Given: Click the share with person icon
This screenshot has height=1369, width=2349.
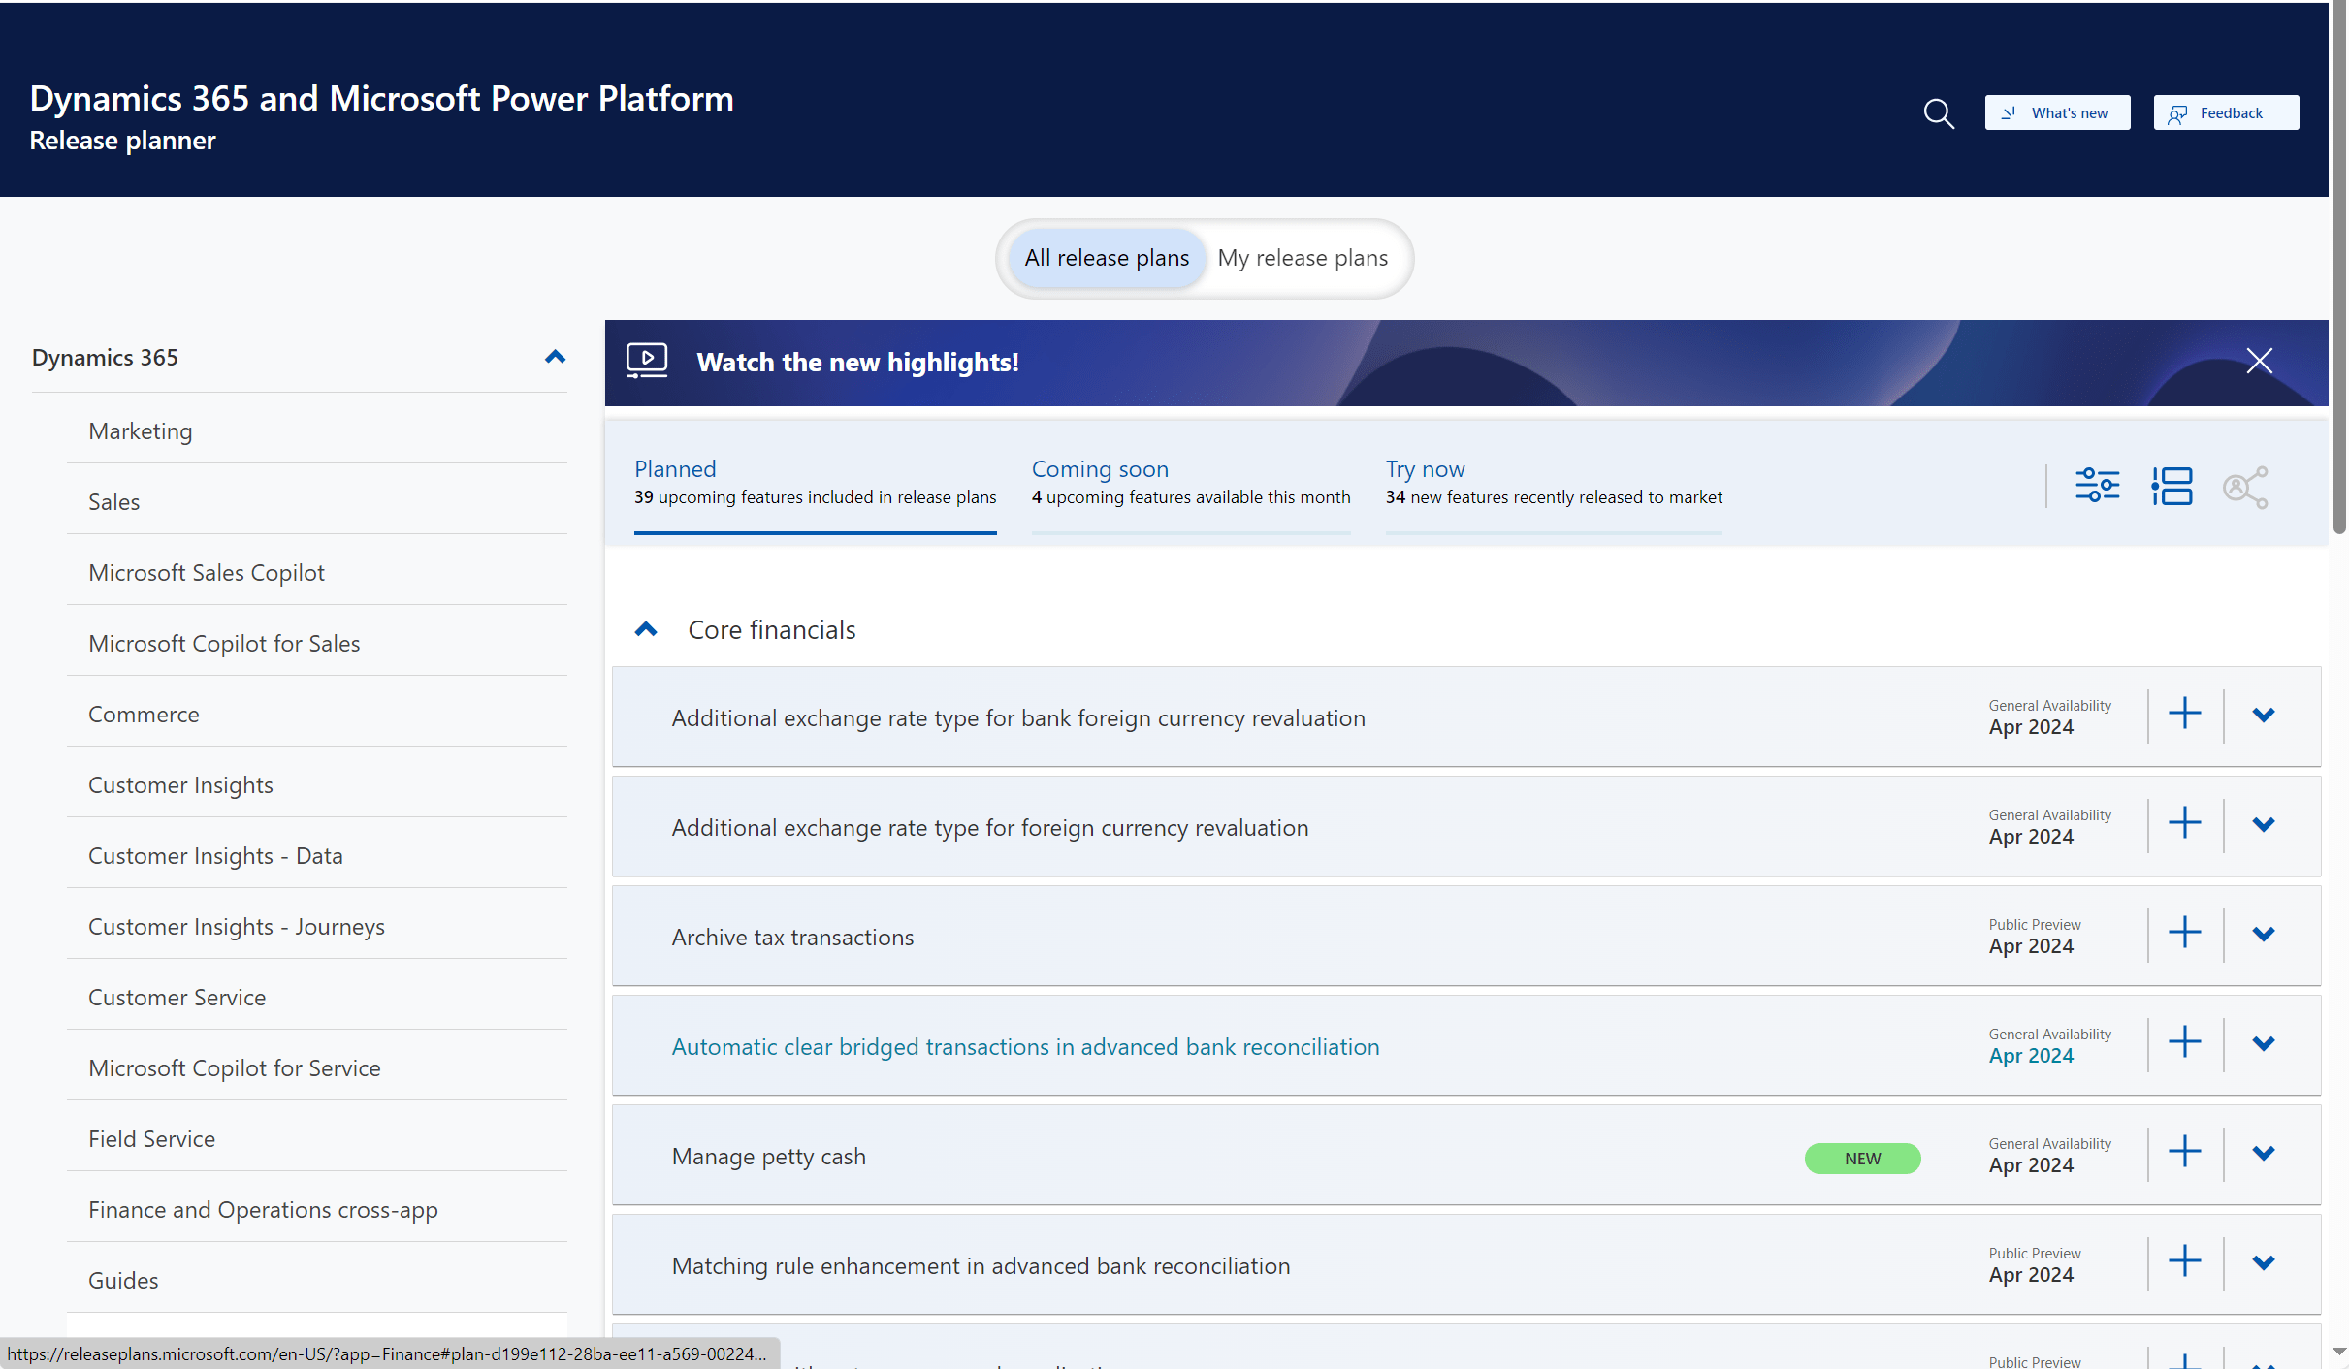Looking at the screenshot, I should click(x=2245, y=486).
